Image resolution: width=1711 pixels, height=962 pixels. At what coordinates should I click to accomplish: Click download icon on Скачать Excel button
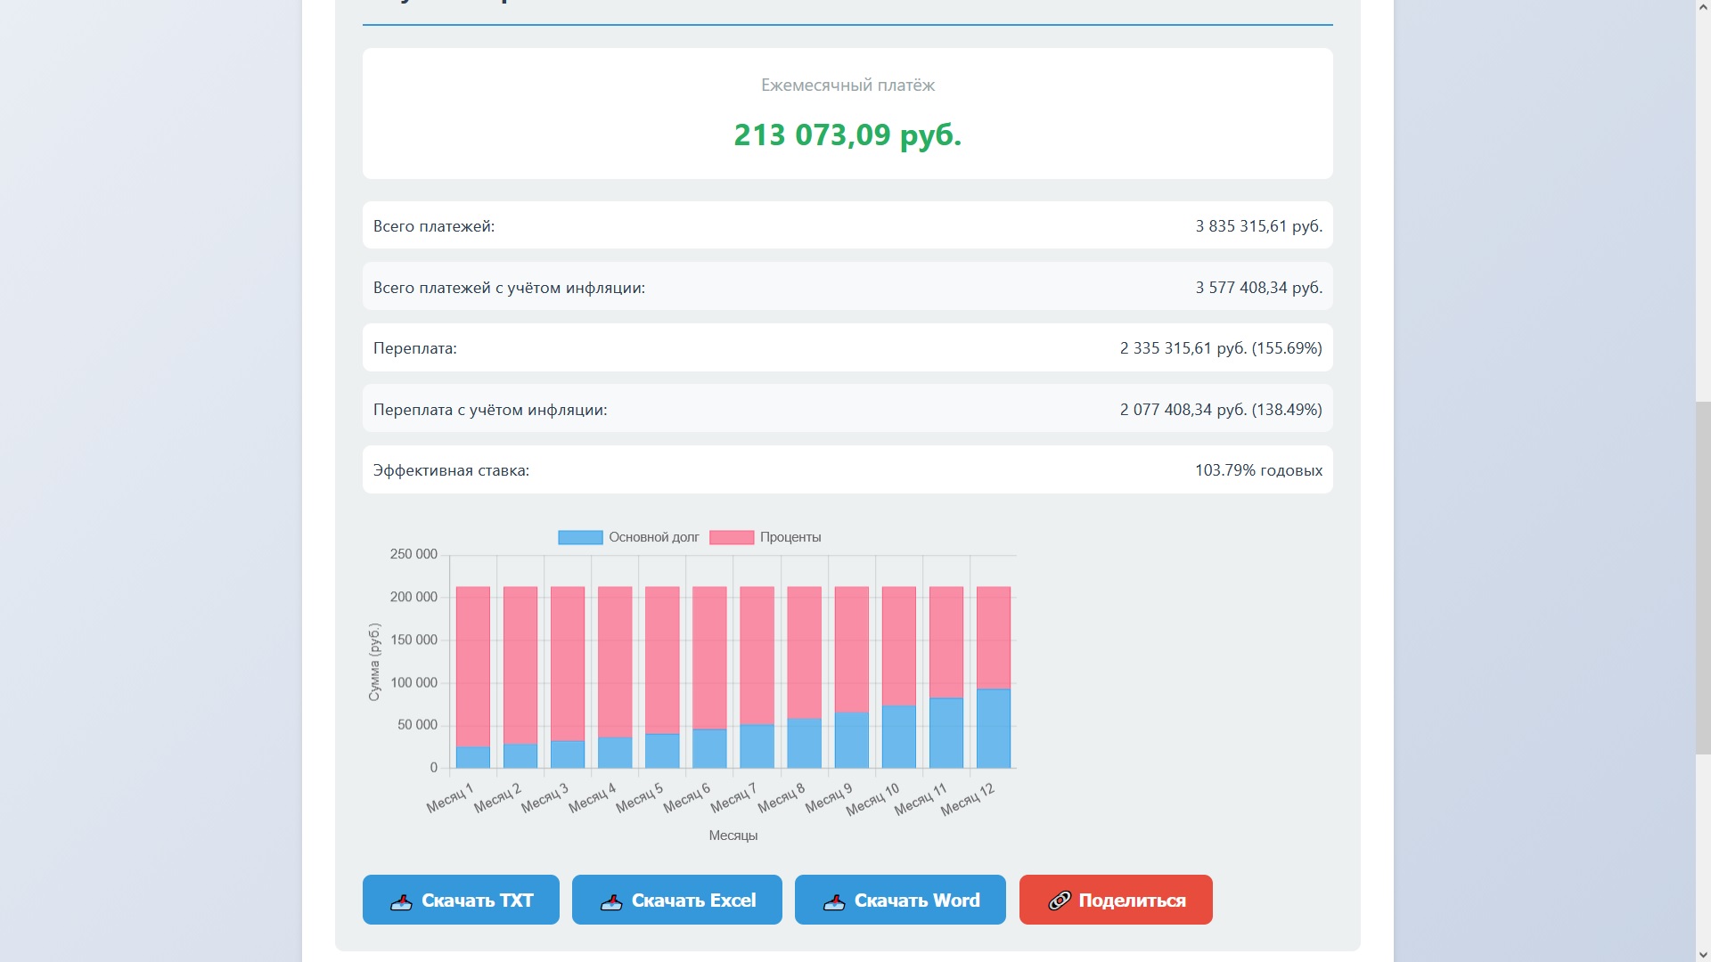click(611, 901)
